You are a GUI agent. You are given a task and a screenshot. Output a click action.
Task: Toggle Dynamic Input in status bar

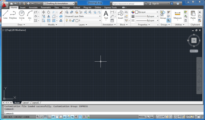click(72, 117)
